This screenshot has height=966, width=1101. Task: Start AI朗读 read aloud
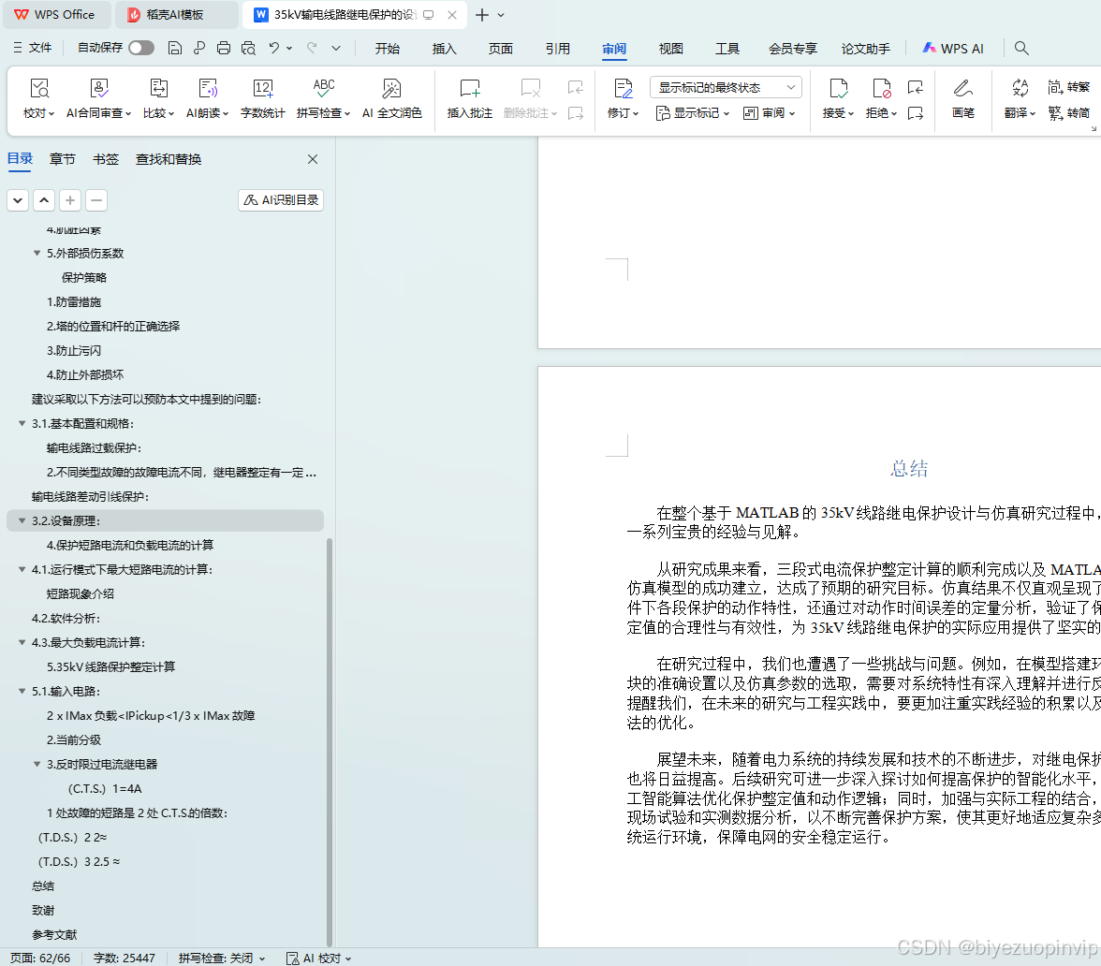[207, 99]
